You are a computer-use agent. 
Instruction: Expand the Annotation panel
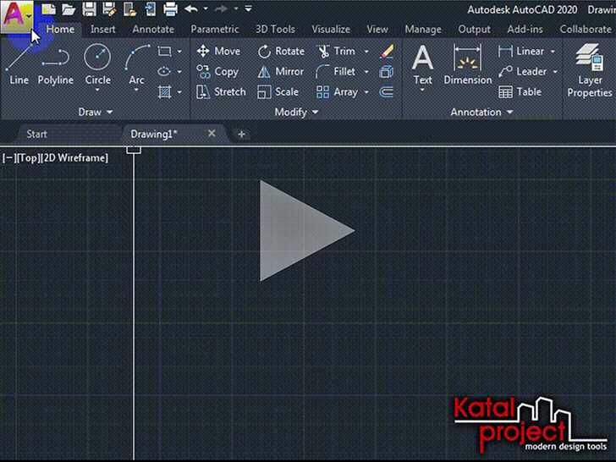click(481, 113)
